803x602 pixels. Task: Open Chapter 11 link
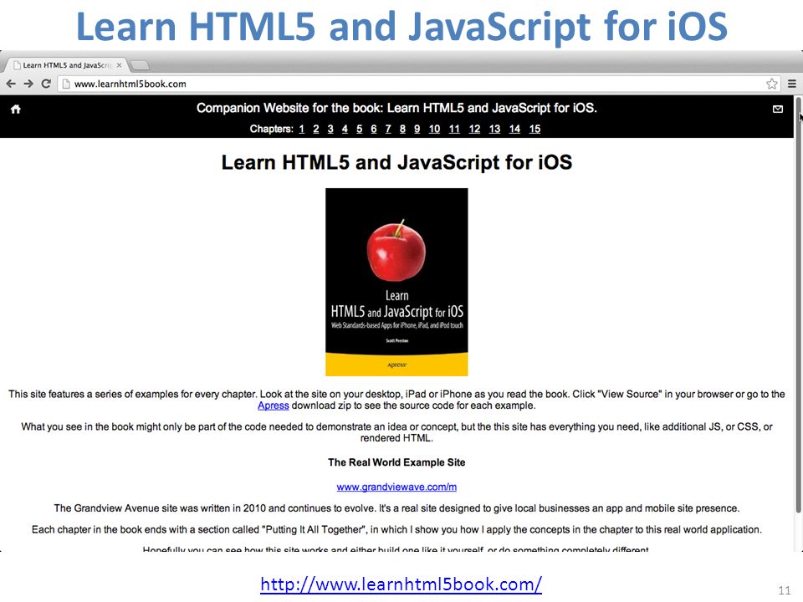pyautogui.click(x=454, y=129)
